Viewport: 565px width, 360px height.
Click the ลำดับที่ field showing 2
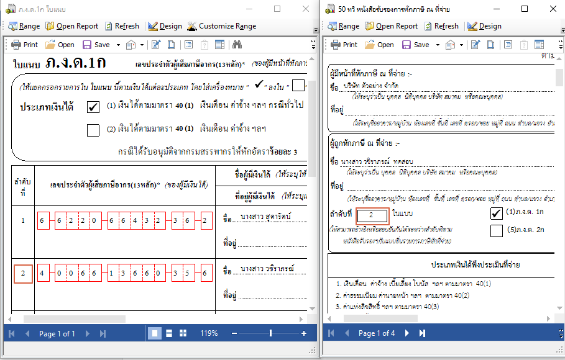click(372, 214)
